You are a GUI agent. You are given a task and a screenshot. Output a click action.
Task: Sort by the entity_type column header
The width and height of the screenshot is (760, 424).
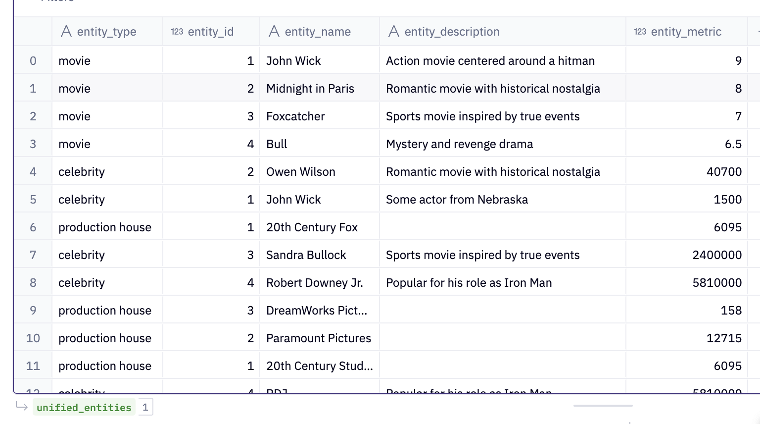tap(107, 32)
